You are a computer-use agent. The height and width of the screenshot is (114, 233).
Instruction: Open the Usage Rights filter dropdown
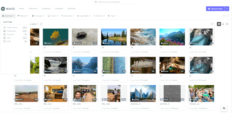pos(84,16)
